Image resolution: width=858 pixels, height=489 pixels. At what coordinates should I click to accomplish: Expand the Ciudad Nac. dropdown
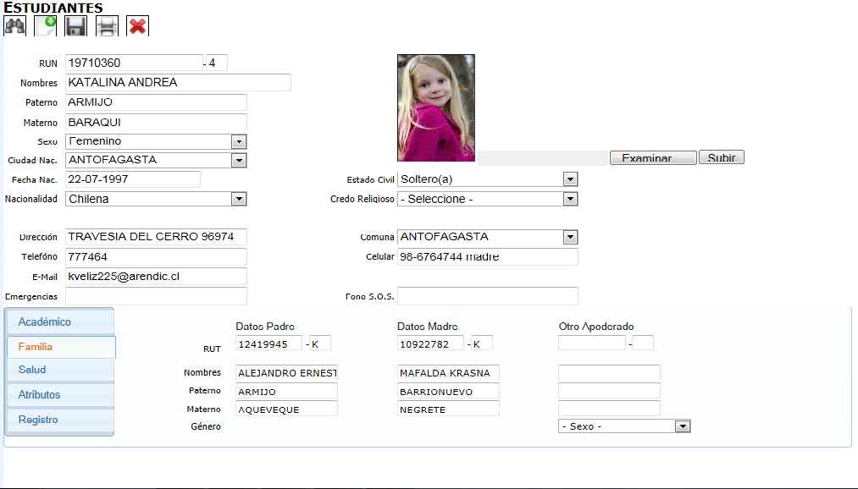[x=238, y=160]
